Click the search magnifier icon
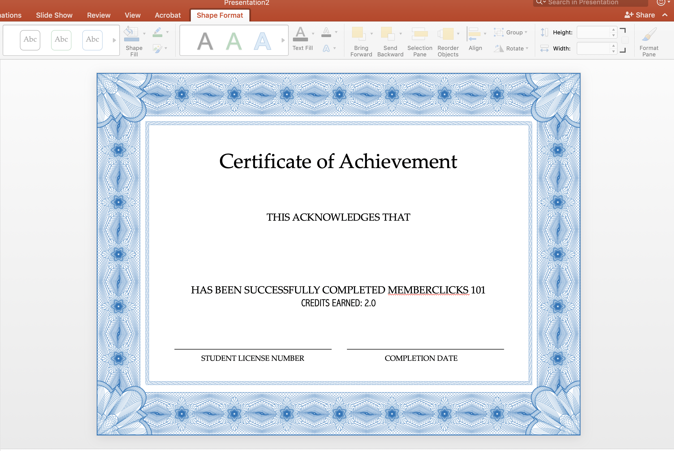Viewport: 674px width, 451px height. coord(539,2)
